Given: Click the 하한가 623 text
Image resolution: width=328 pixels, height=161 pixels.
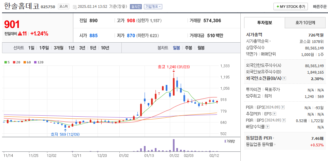Looking at the screenshot, I should coord(147,35).
